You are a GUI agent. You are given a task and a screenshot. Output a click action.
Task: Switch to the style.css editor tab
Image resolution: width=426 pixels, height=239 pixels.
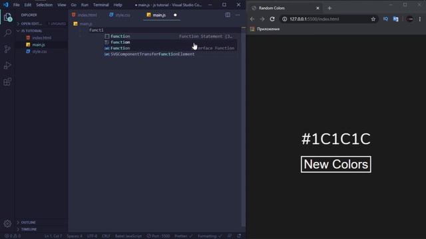pos(120,15)
